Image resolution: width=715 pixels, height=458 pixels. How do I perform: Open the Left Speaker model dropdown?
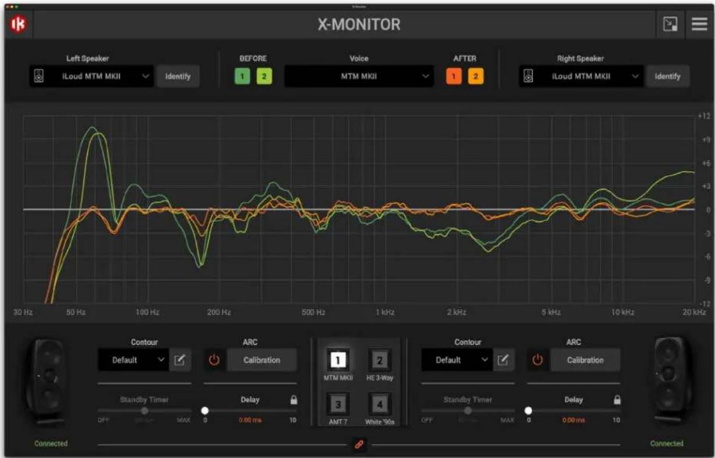point(91,77)
